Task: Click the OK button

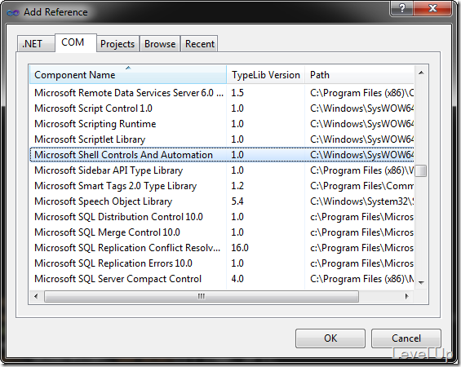Action: point(330,338)
